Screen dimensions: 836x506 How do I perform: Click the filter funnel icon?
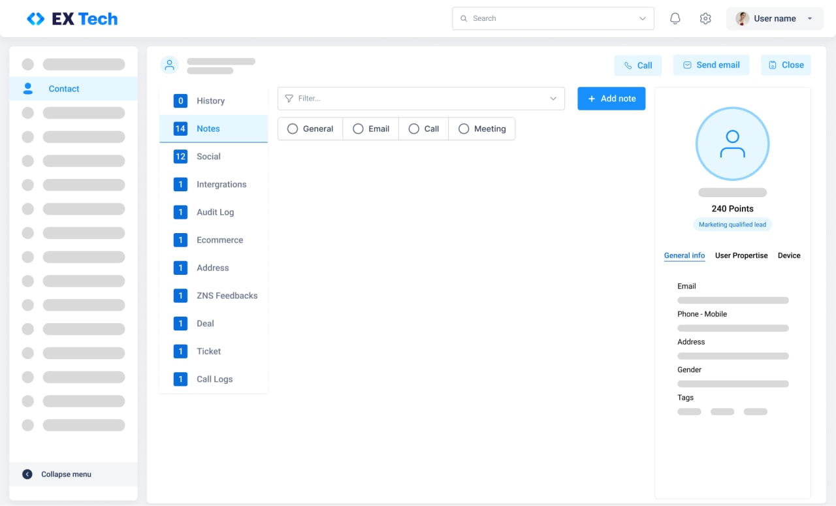click(x=289, y=99)
